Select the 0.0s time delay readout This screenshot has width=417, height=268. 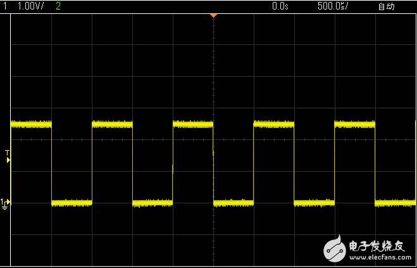point(279,6)
